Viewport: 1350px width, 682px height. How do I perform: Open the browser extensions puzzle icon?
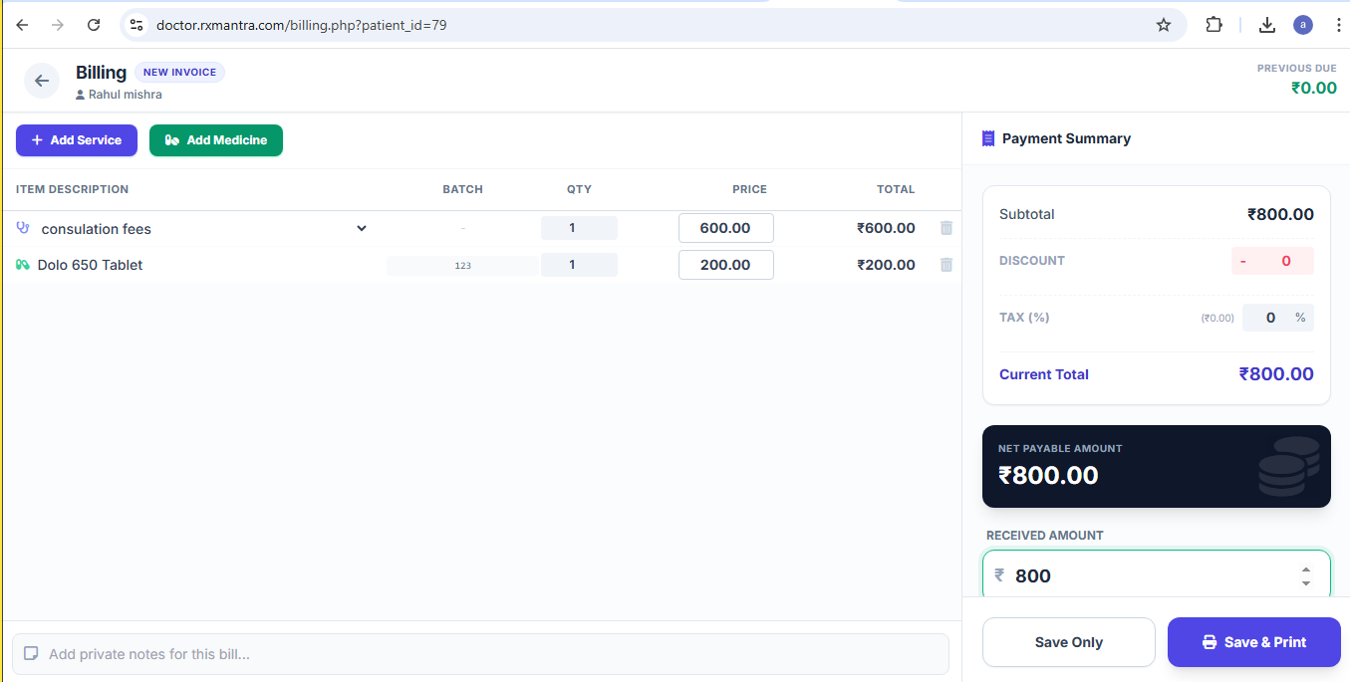pos(1214,25)
